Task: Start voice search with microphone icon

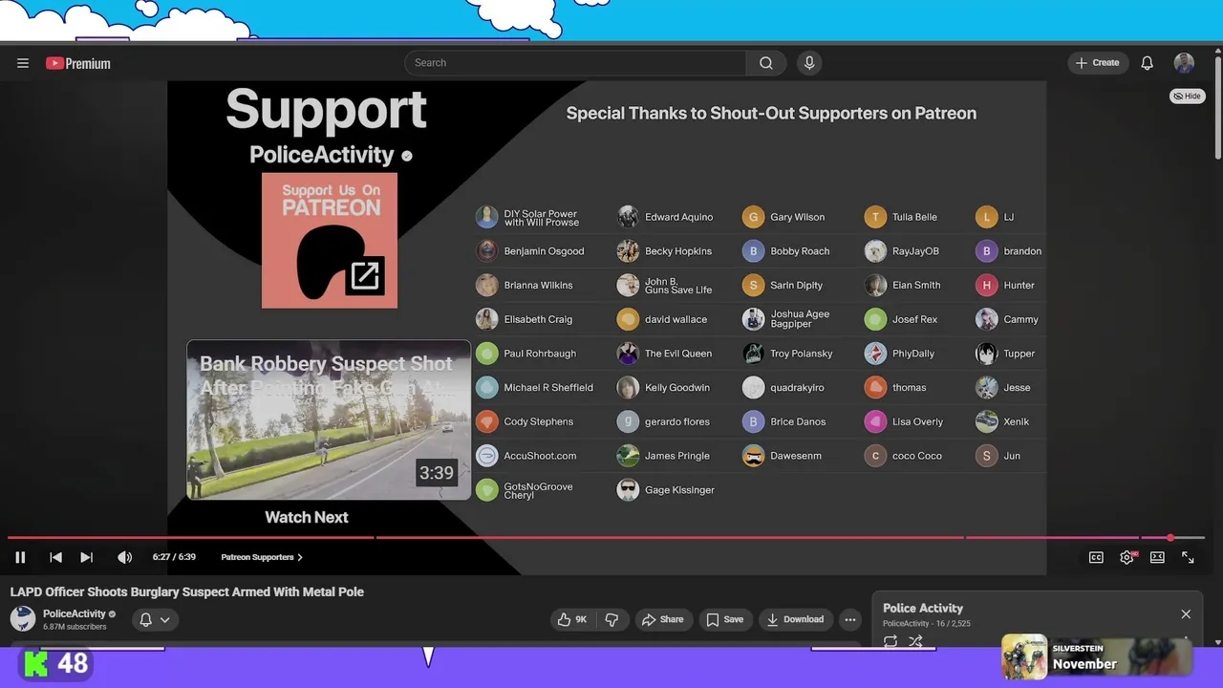Action: (x=809, y=63)
